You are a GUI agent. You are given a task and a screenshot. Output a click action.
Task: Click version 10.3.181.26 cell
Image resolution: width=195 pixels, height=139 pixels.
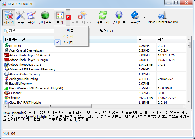[166, 55]
